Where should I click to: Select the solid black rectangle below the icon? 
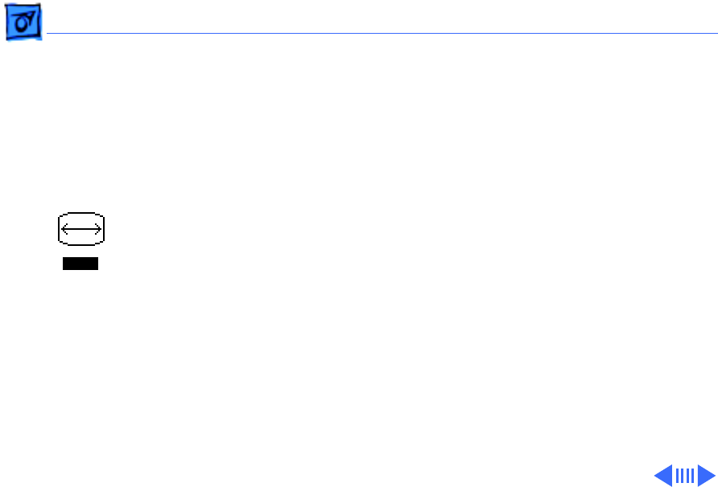pos(80,264)
